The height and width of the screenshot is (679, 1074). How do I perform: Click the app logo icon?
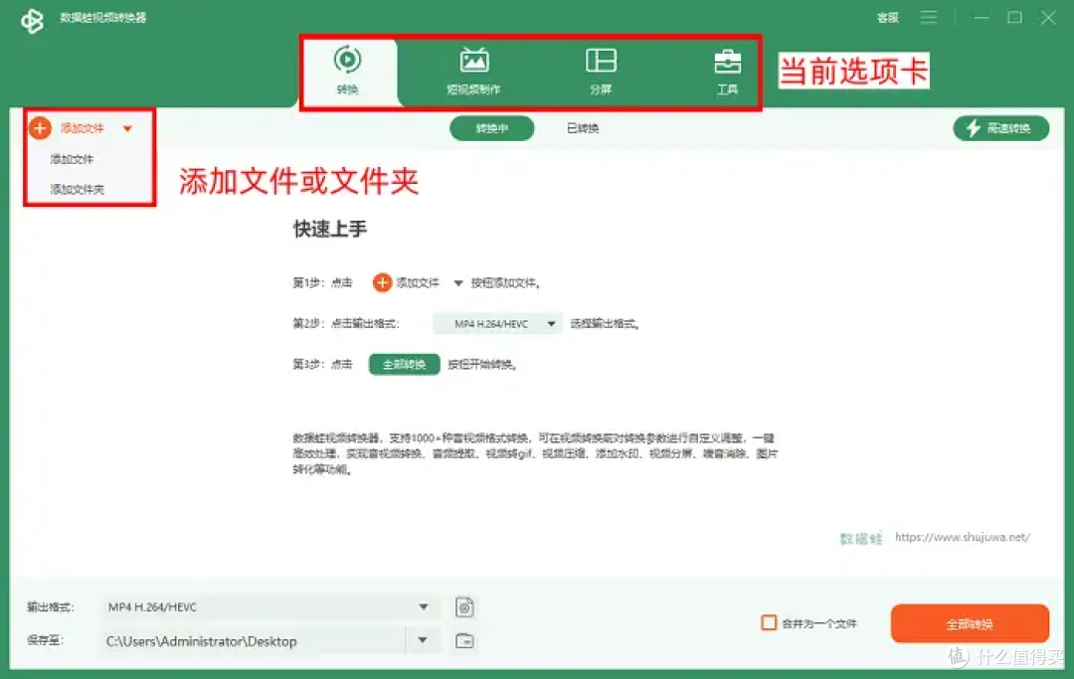coord(32,21)
